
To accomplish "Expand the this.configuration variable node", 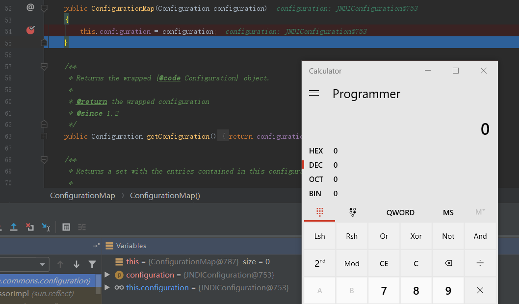I will pos(107,287).
